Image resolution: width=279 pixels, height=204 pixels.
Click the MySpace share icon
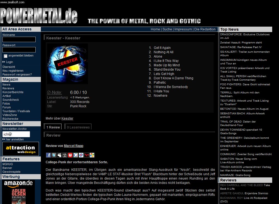(59, 155)
